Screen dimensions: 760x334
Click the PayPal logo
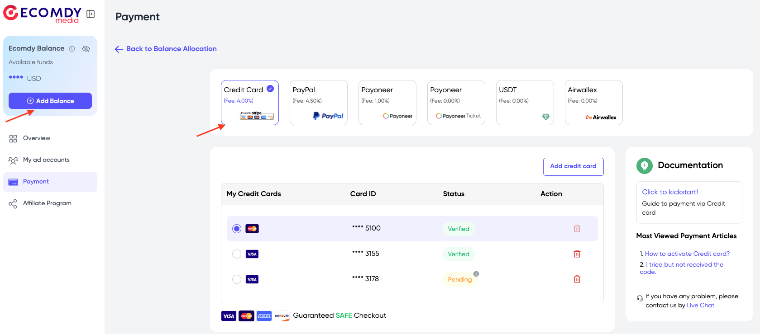click(x=328, y=116)
